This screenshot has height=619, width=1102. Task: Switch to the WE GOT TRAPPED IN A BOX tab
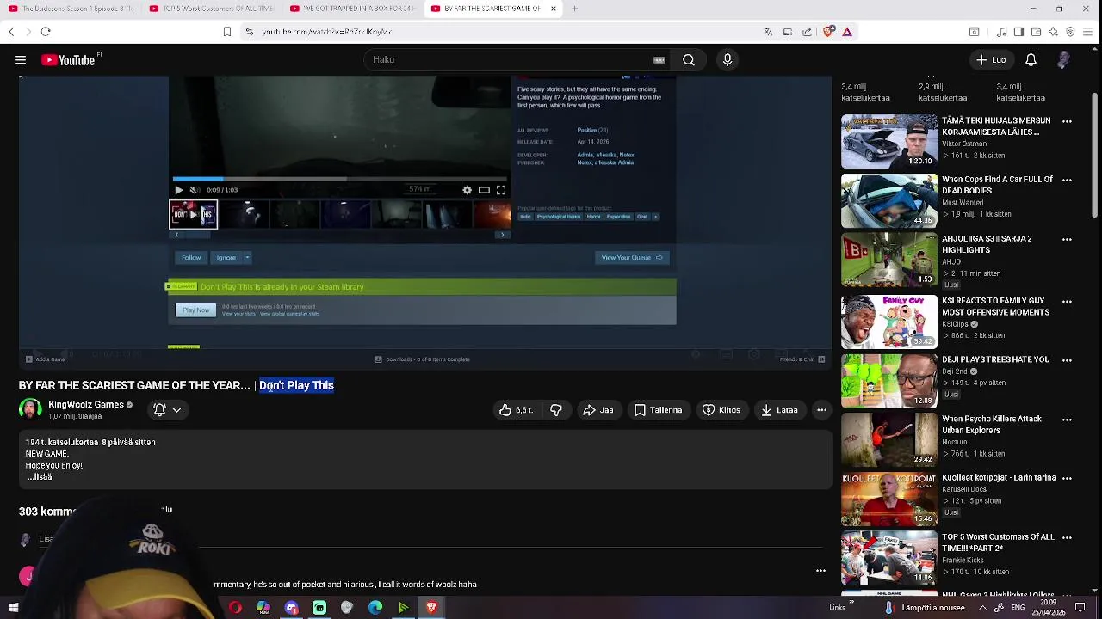351,9
